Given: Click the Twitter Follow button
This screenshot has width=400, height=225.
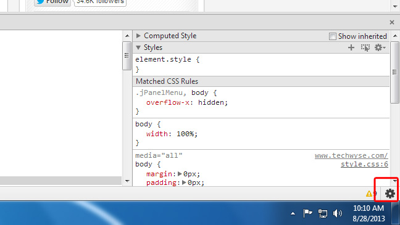Looking at the screenshot, I should [x=52, y=2].
